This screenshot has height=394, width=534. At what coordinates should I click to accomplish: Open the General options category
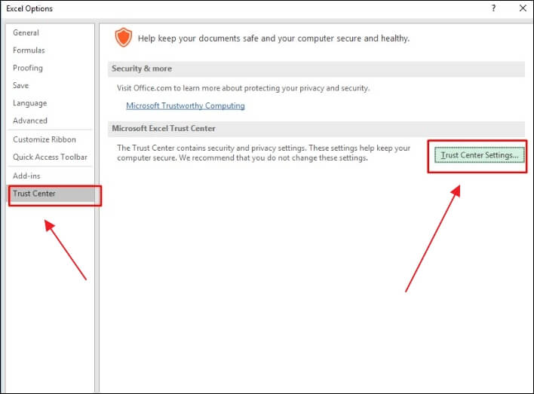[26, 33]
